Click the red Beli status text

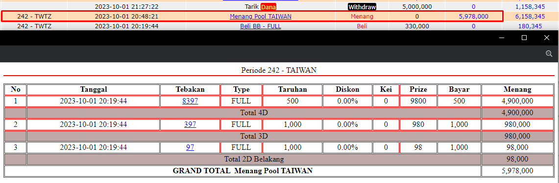362,26
